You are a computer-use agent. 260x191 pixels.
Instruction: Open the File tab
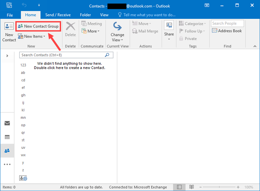point(10,15)
